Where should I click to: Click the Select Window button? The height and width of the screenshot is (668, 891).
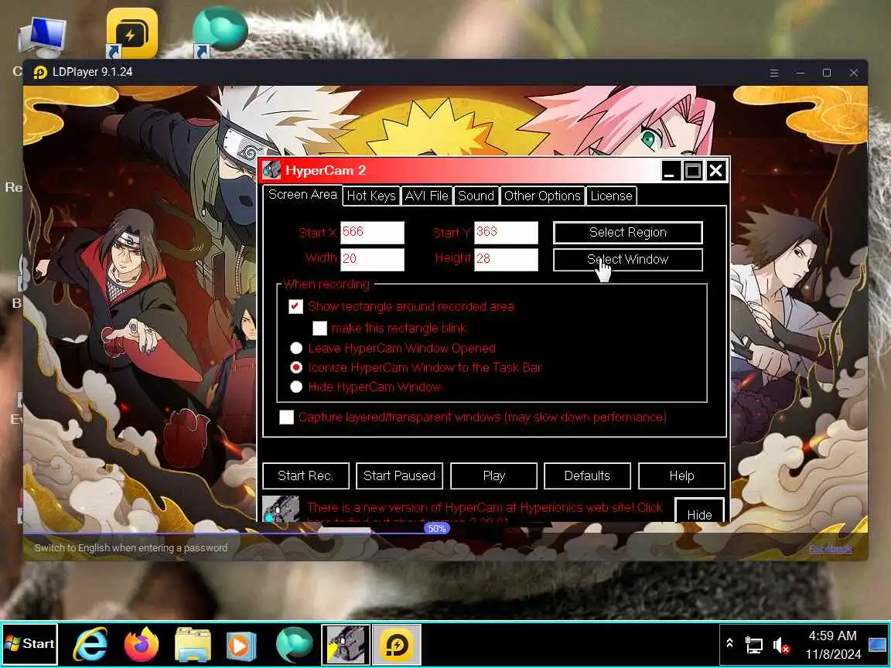pos(628,260)
